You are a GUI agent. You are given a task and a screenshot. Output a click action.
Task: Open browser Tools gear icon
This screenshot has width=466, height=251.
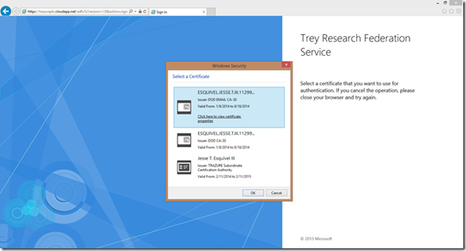coord(458,11)
